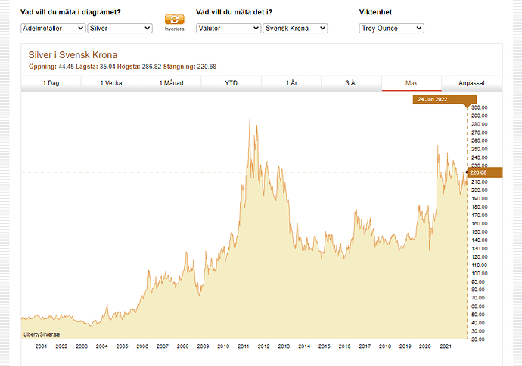The height and width of the screenshot is (366, 522).
Task: Click the Max range tab
Action: 411,83
